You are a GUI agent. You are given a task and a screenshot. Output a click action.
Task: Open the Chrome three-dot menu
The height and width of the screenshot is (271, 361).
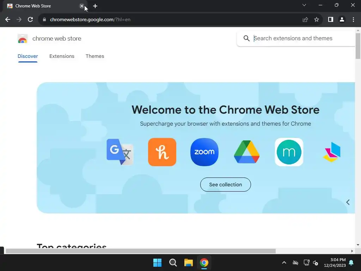(353, 20)
